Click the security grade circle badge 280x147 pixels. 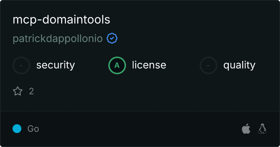click(21, 65)
